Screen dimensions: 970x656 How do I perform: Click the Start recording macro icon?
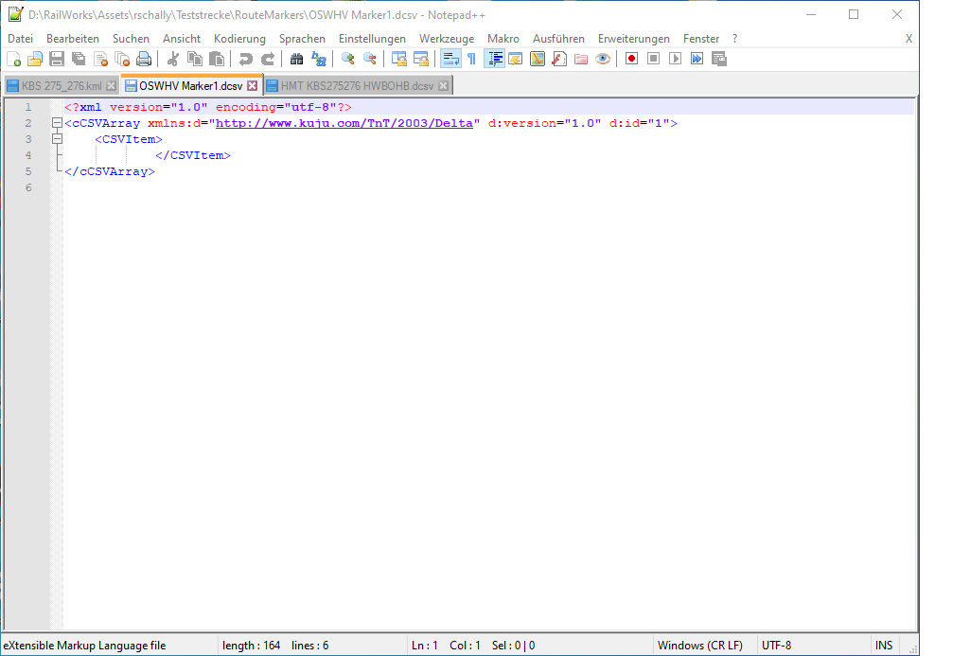tap(631, 59)
